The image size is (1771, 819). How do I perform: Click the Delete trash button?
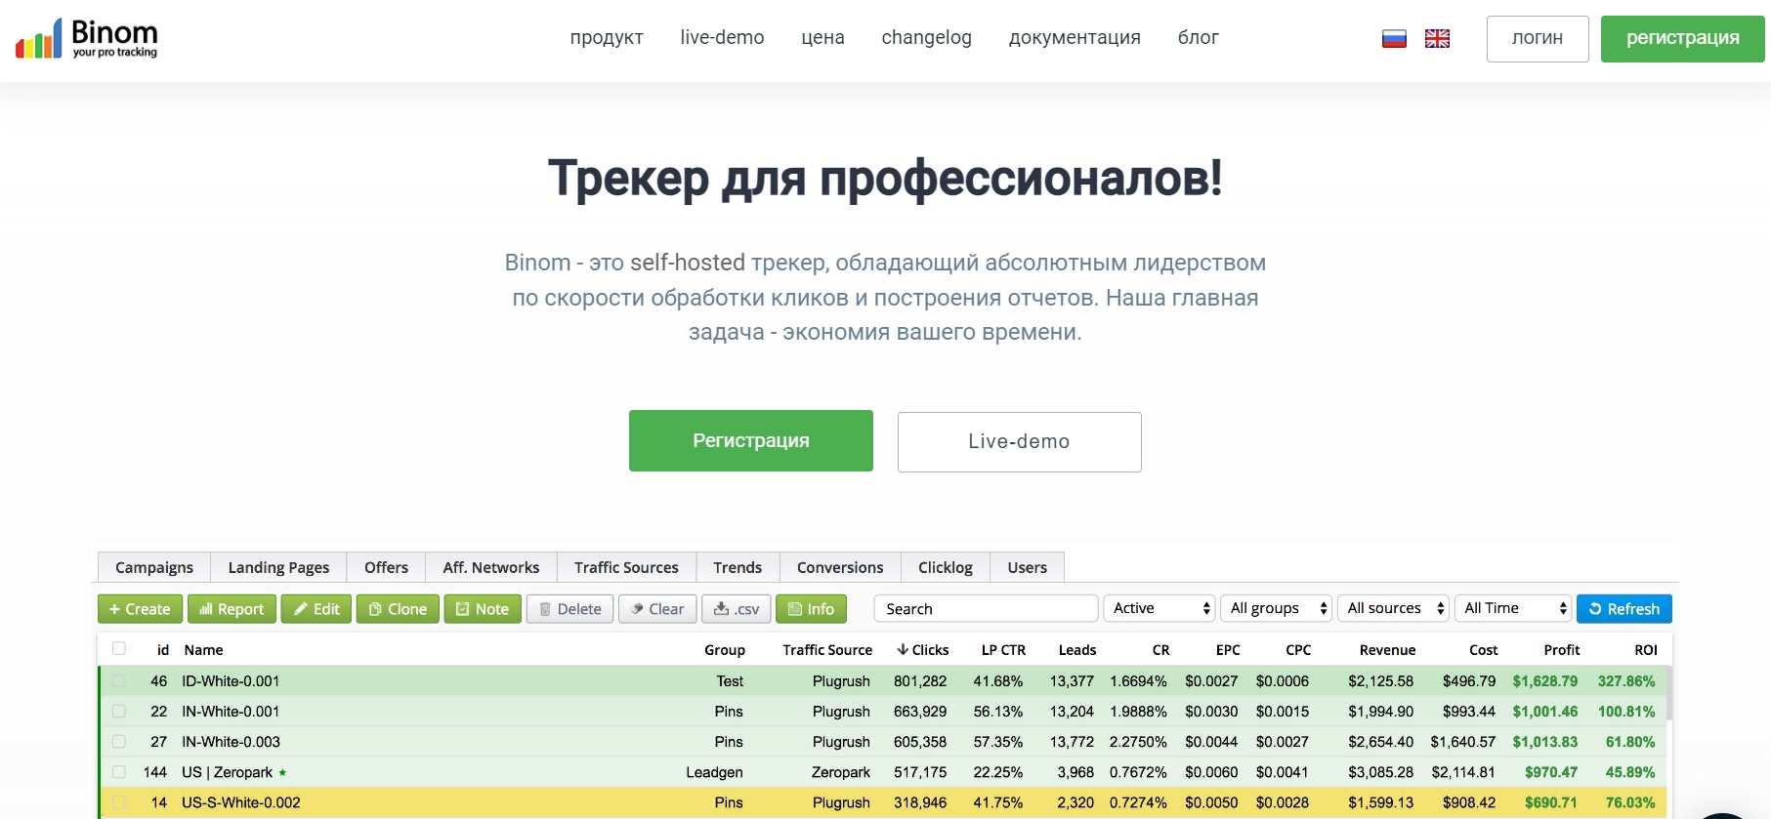(x=570, y=608)
